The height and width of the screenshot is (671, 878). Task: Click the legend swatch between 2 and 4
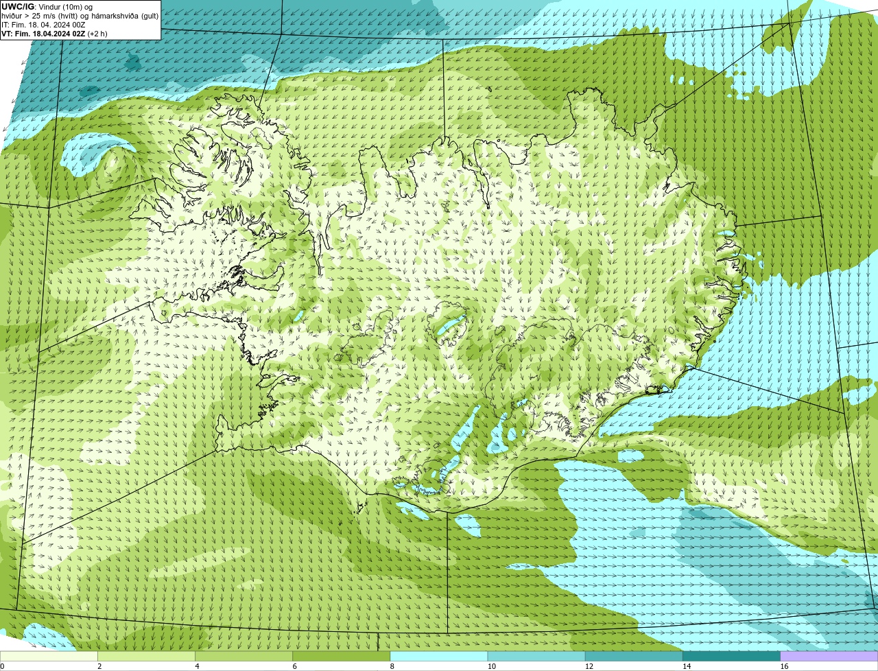(147, 657)
